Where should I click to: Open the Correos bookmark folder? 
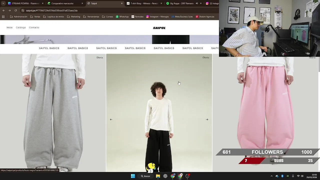107,17
